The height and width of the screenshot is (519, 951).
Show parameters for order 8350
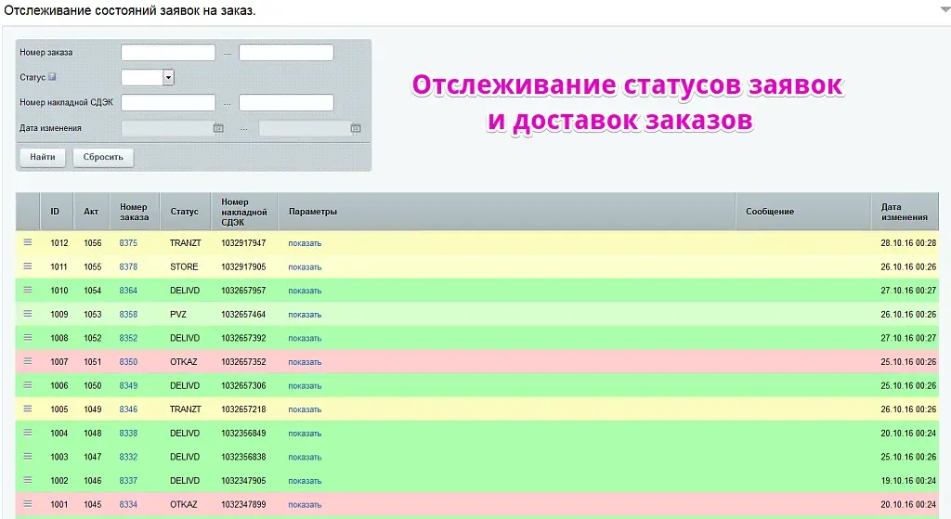(x=305, y=362)
